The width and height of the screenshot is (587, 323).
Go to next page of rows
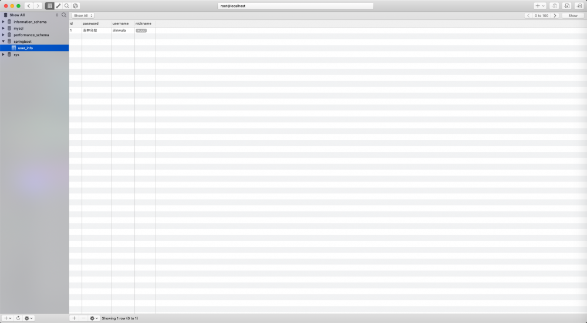click(555, 16)
